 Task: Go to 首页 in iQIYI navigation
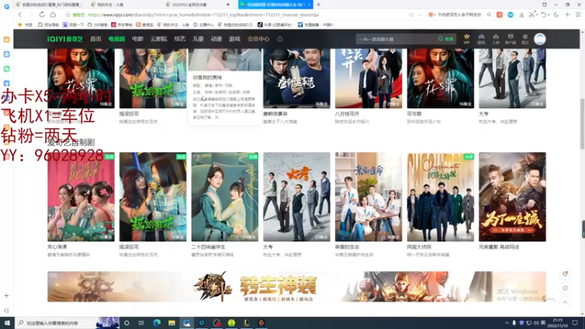pos(96,39)
